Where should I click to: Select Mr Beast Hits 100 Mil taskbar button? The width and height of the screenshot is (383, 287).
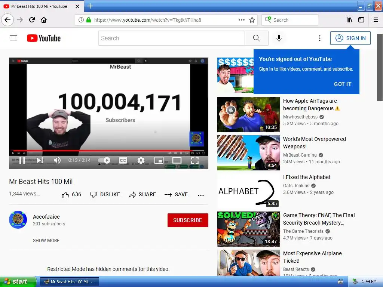(x=69, y=282)
